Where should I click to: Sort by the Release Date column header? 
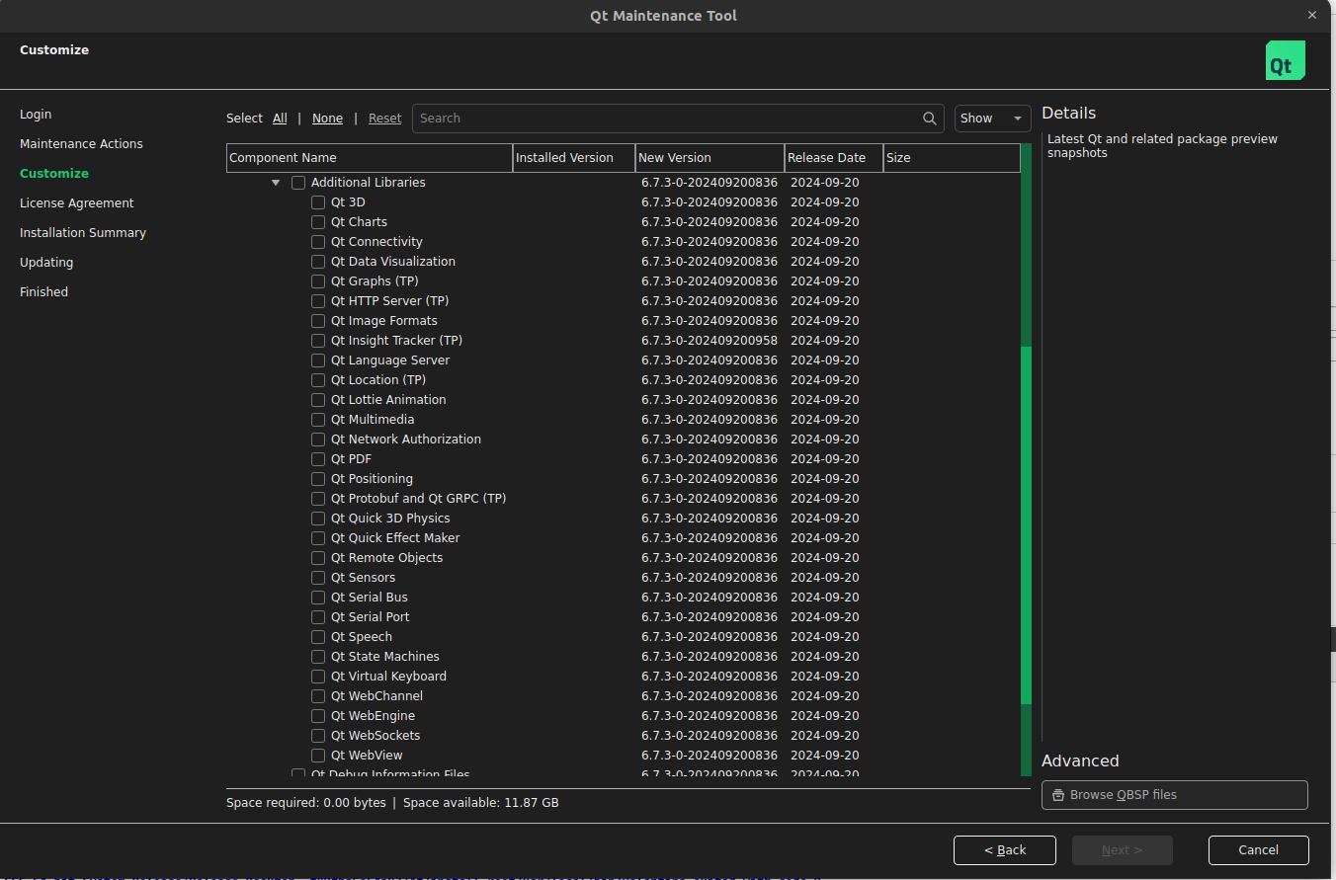pos(833,158)
